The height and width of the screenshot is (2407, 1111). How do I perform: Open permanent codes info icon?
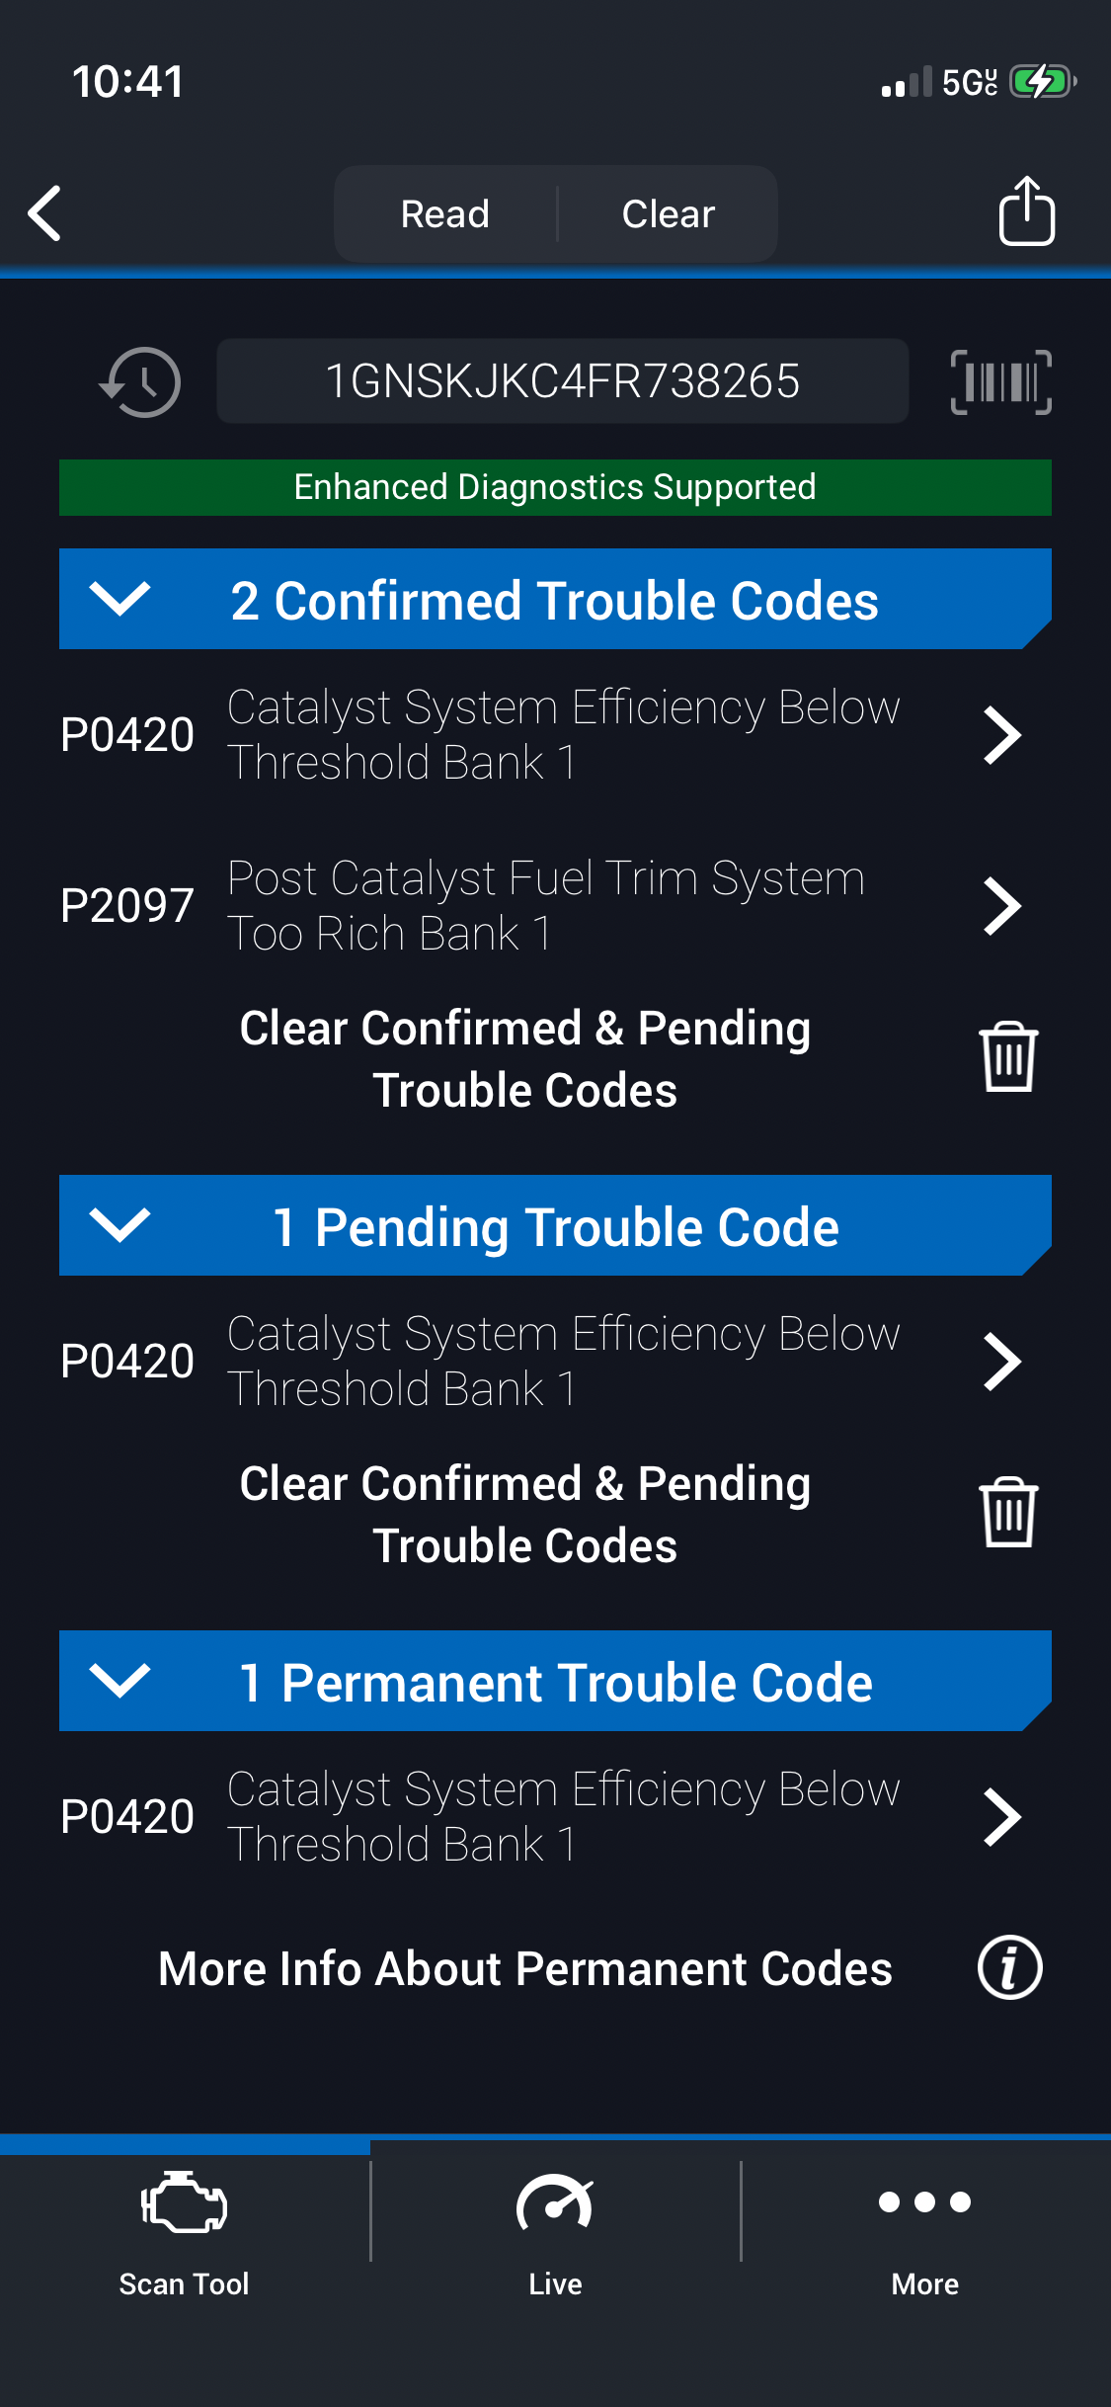coord(1009,1967)
